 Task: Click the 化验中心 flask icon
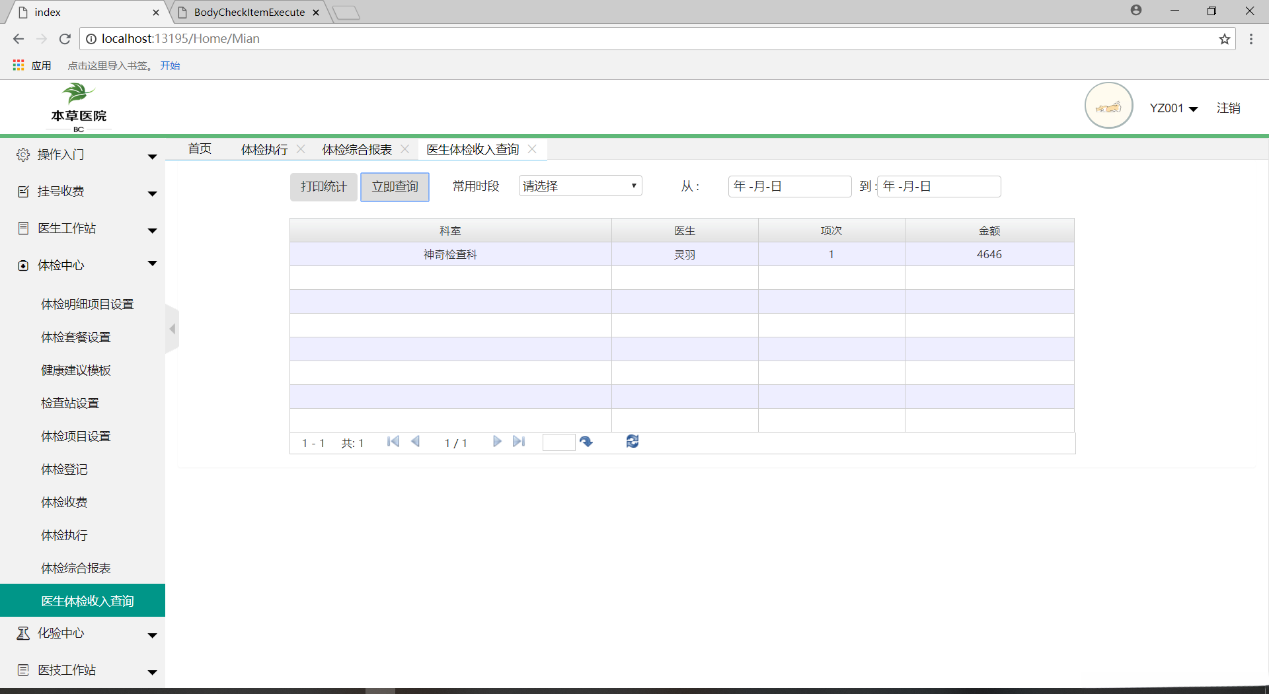coord(23,633)
